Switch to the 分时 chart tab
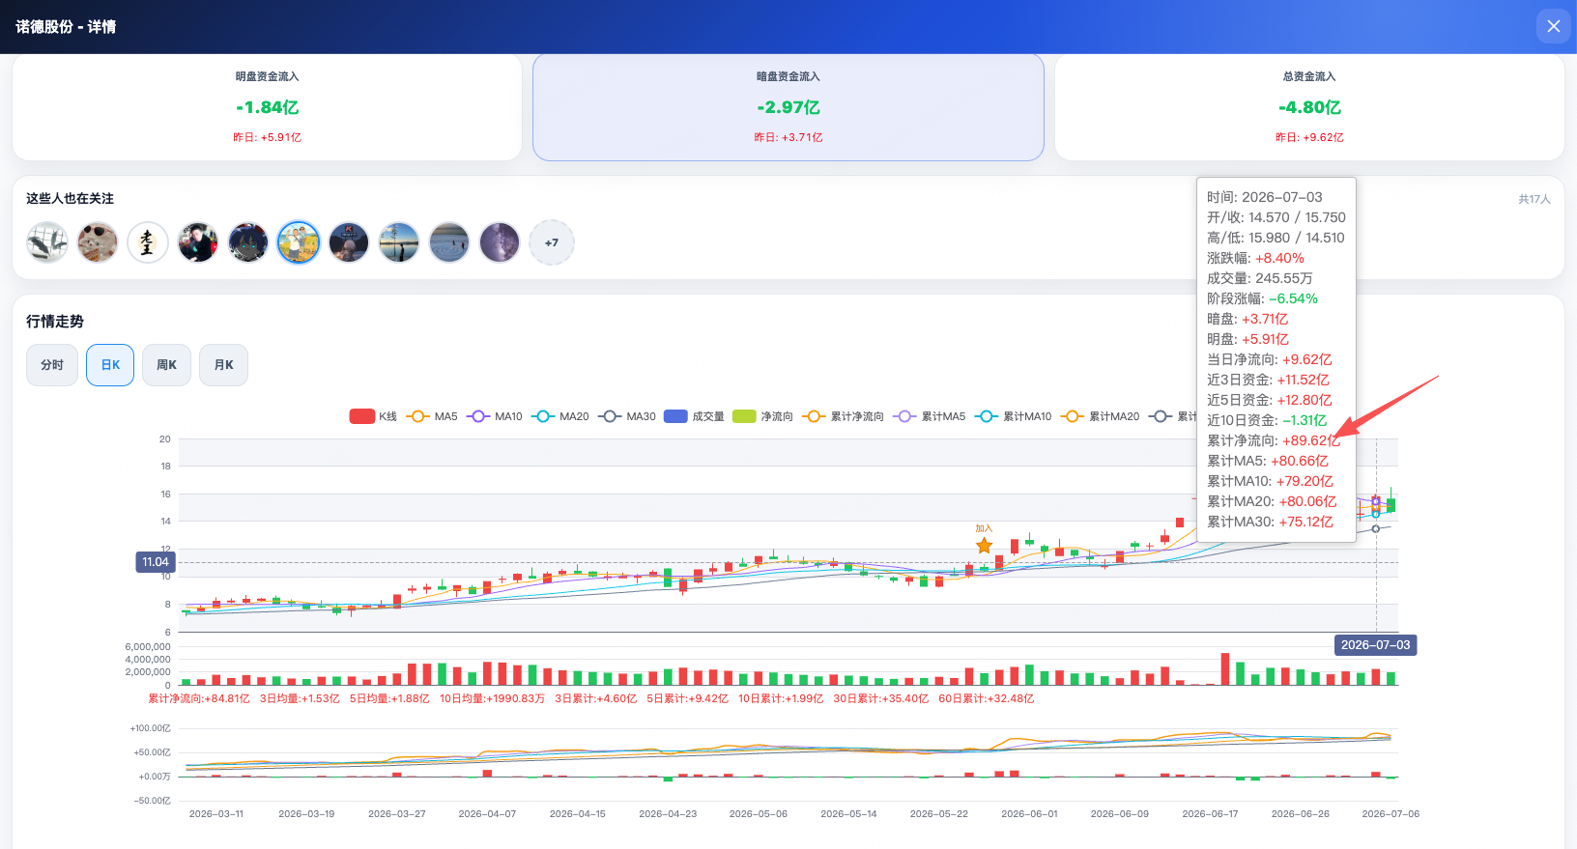 (x=52, y=365)
